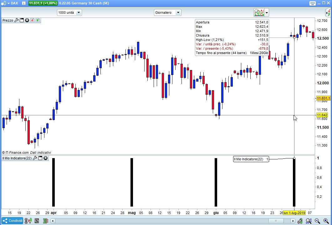Show DAX instrument information
This screenshot has width=332, height=225.
click(x=24, y=3)
